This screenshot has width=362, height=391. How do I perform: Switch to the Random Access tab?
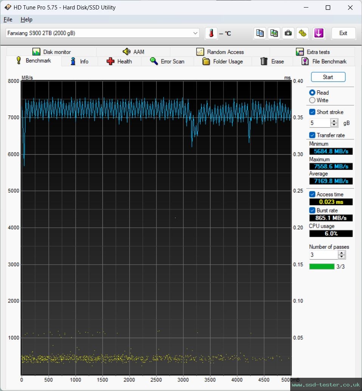pos(220,52)
